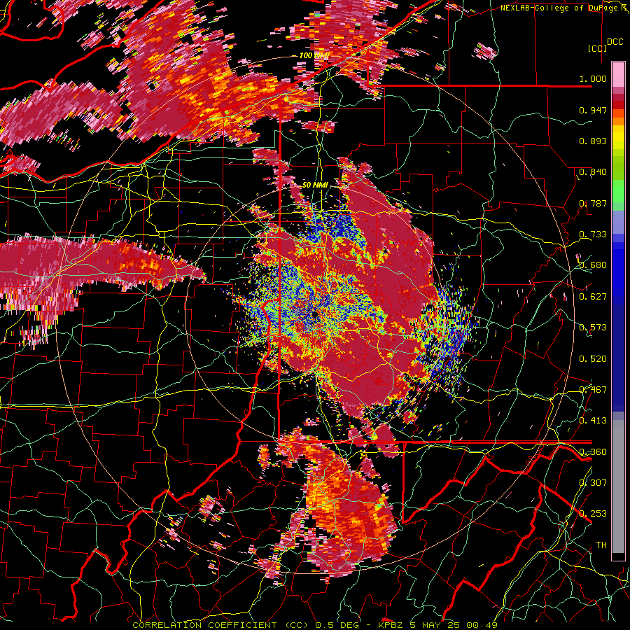Click the DCC label above the color bar
Viewport: 630px width, 630px height.
coord(615,42)
